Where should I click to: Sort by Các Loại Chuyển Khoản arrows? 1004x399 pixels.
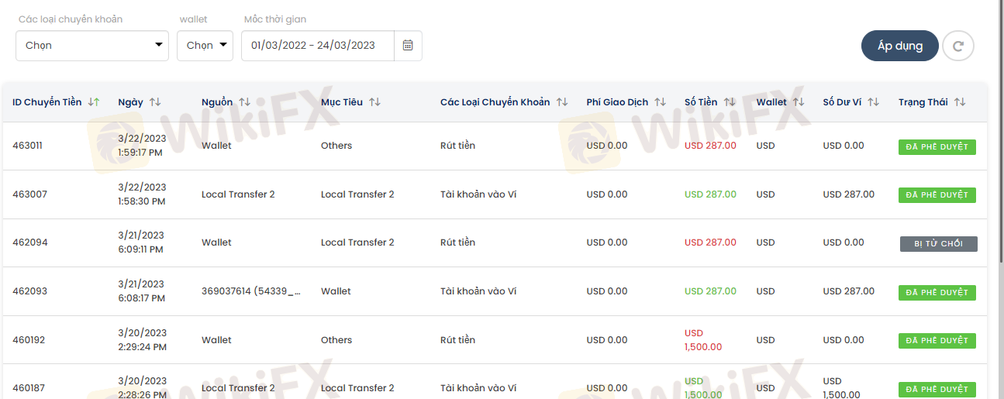pos(562,102)
